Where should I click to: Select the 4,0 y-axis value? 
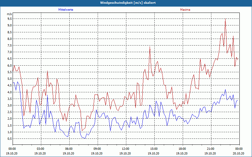9,92
